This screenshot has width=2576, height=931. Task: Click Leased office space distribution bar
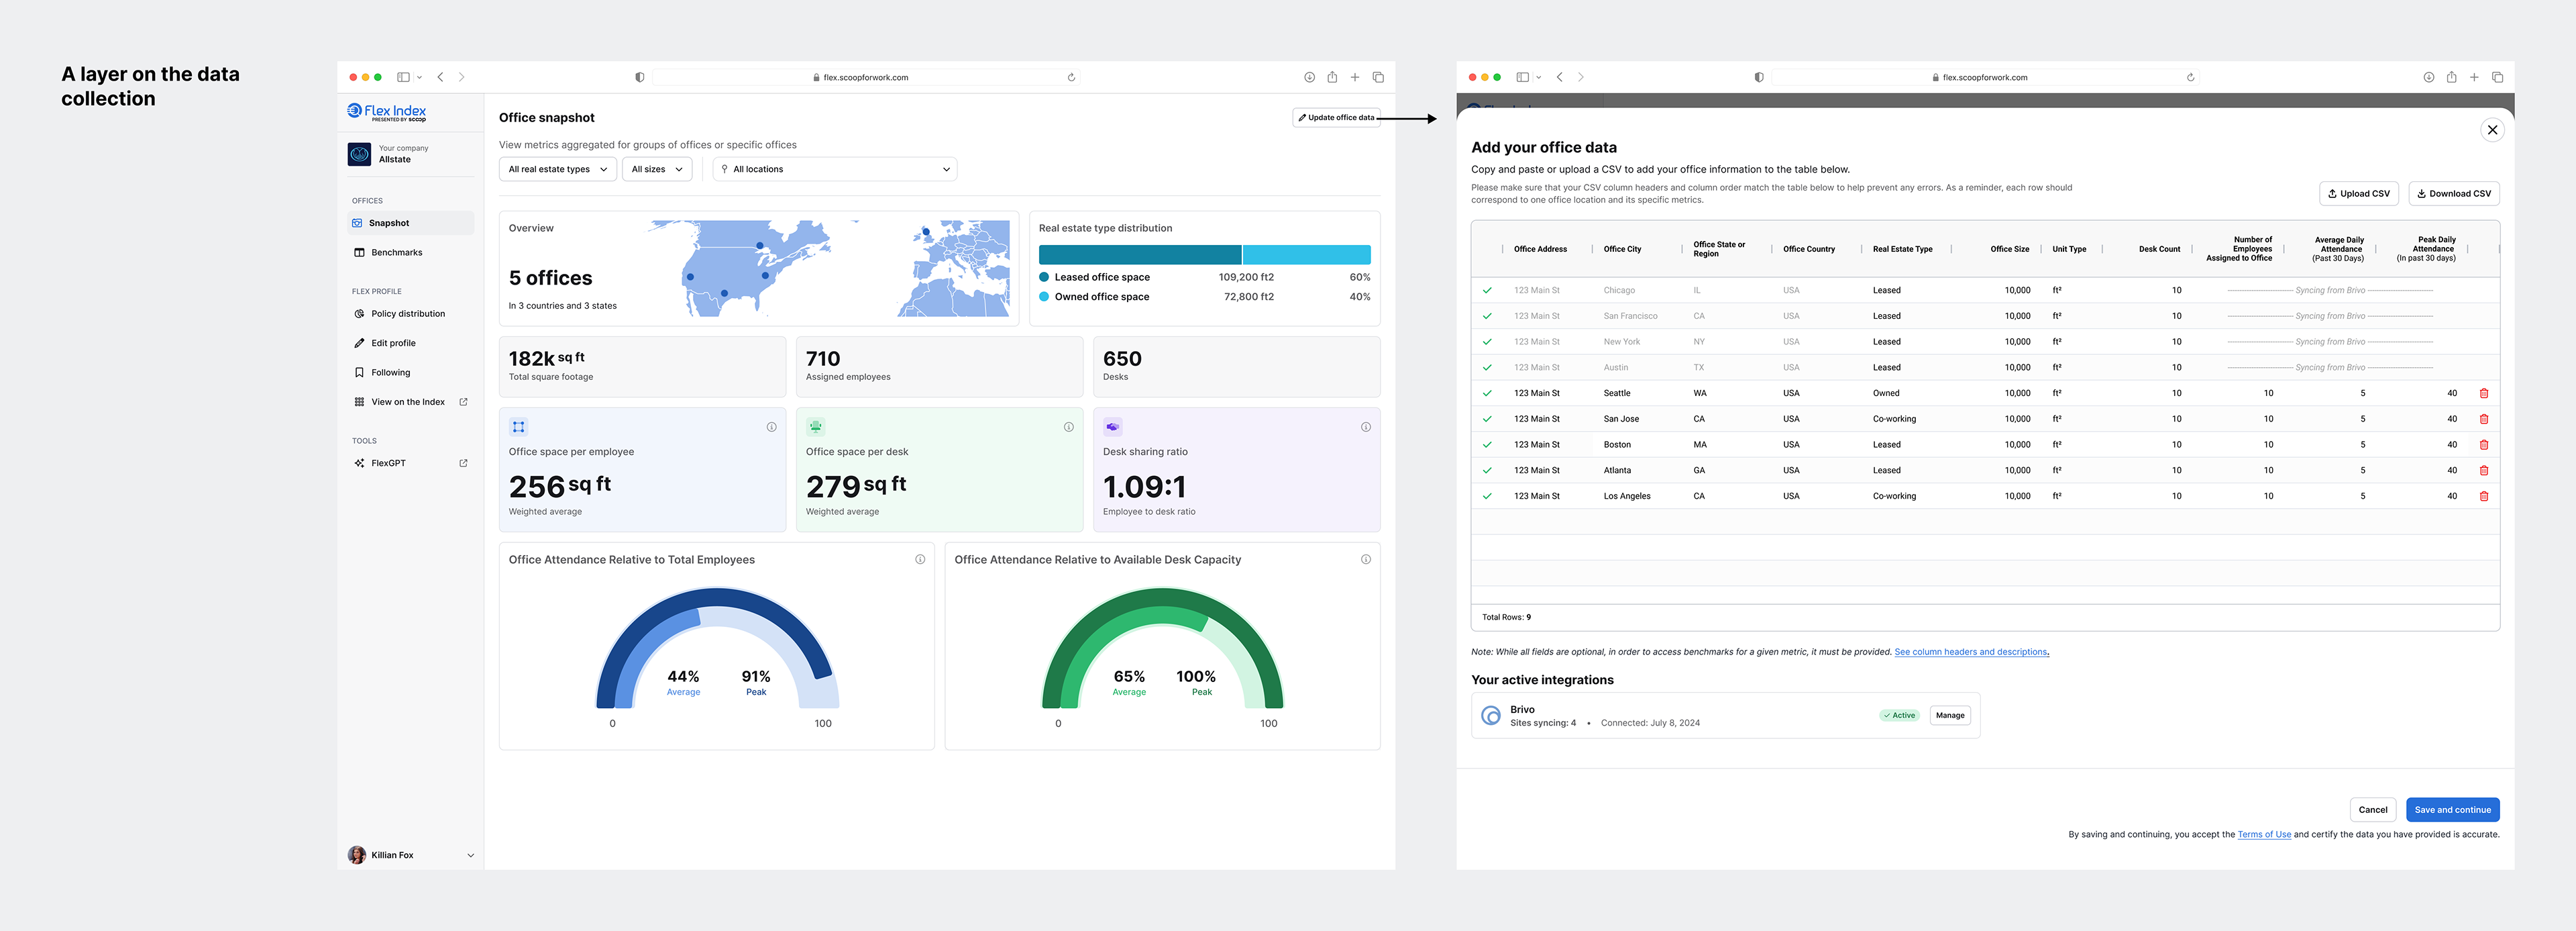pos(1139,254)
